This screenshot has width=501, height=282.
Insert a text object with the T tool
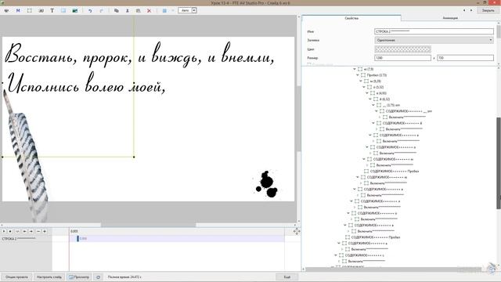(x=52, y=10)
